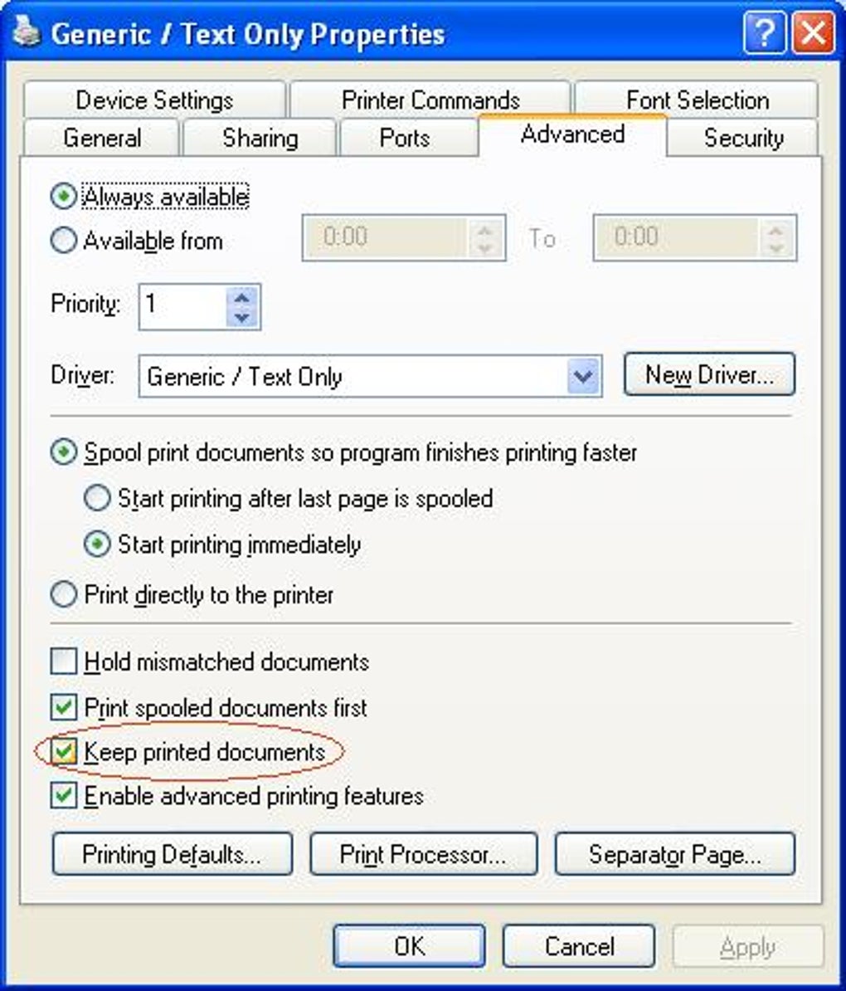Expand the Driver dropdown list
This screenshot has width=846, height=991.
(582, 377)
